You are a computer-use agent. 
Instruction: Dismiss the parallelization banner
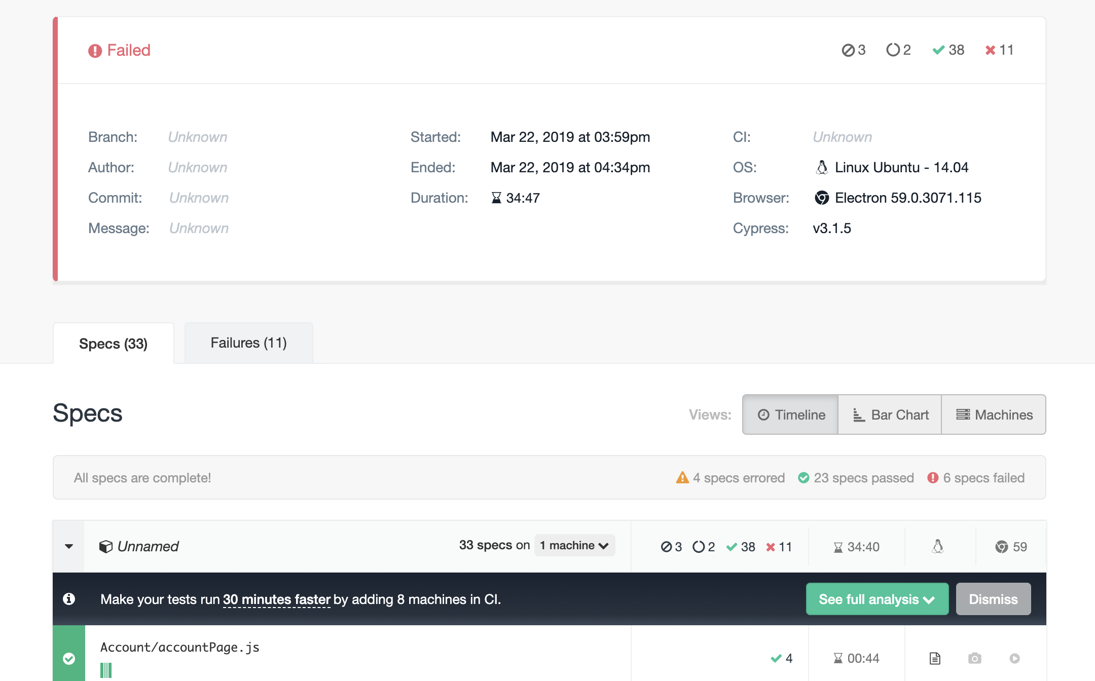point(993,599)
